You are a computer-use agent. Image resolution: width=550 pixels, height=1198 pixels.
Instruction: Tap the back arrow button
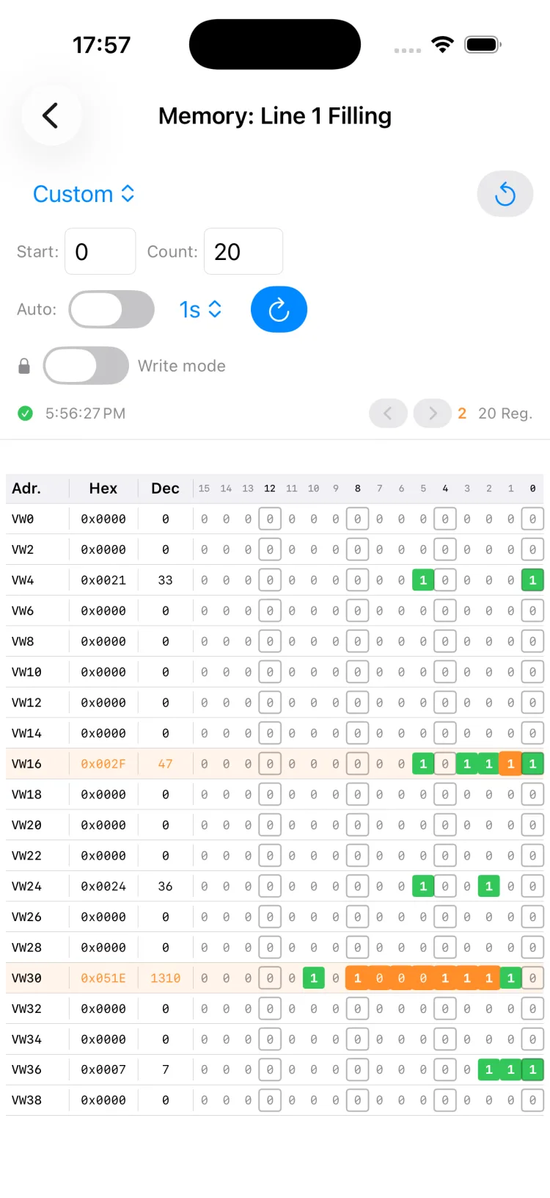click(x=51, y=115)
